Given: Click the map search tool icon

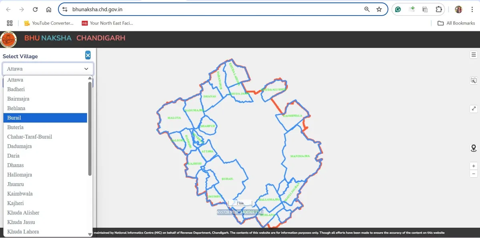Looking at the screenshot, I should click(x=474, y=81).
